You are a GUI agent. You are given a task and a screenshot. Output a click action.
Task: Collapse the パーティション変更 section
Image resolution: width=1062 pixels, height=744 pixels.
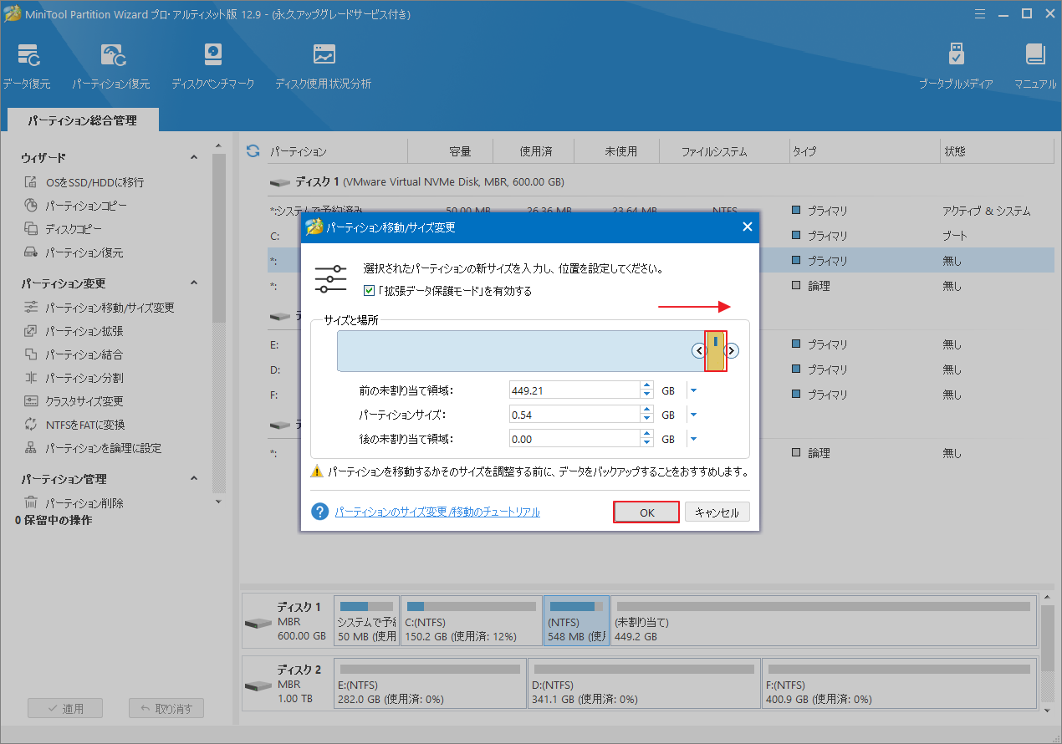193,283
